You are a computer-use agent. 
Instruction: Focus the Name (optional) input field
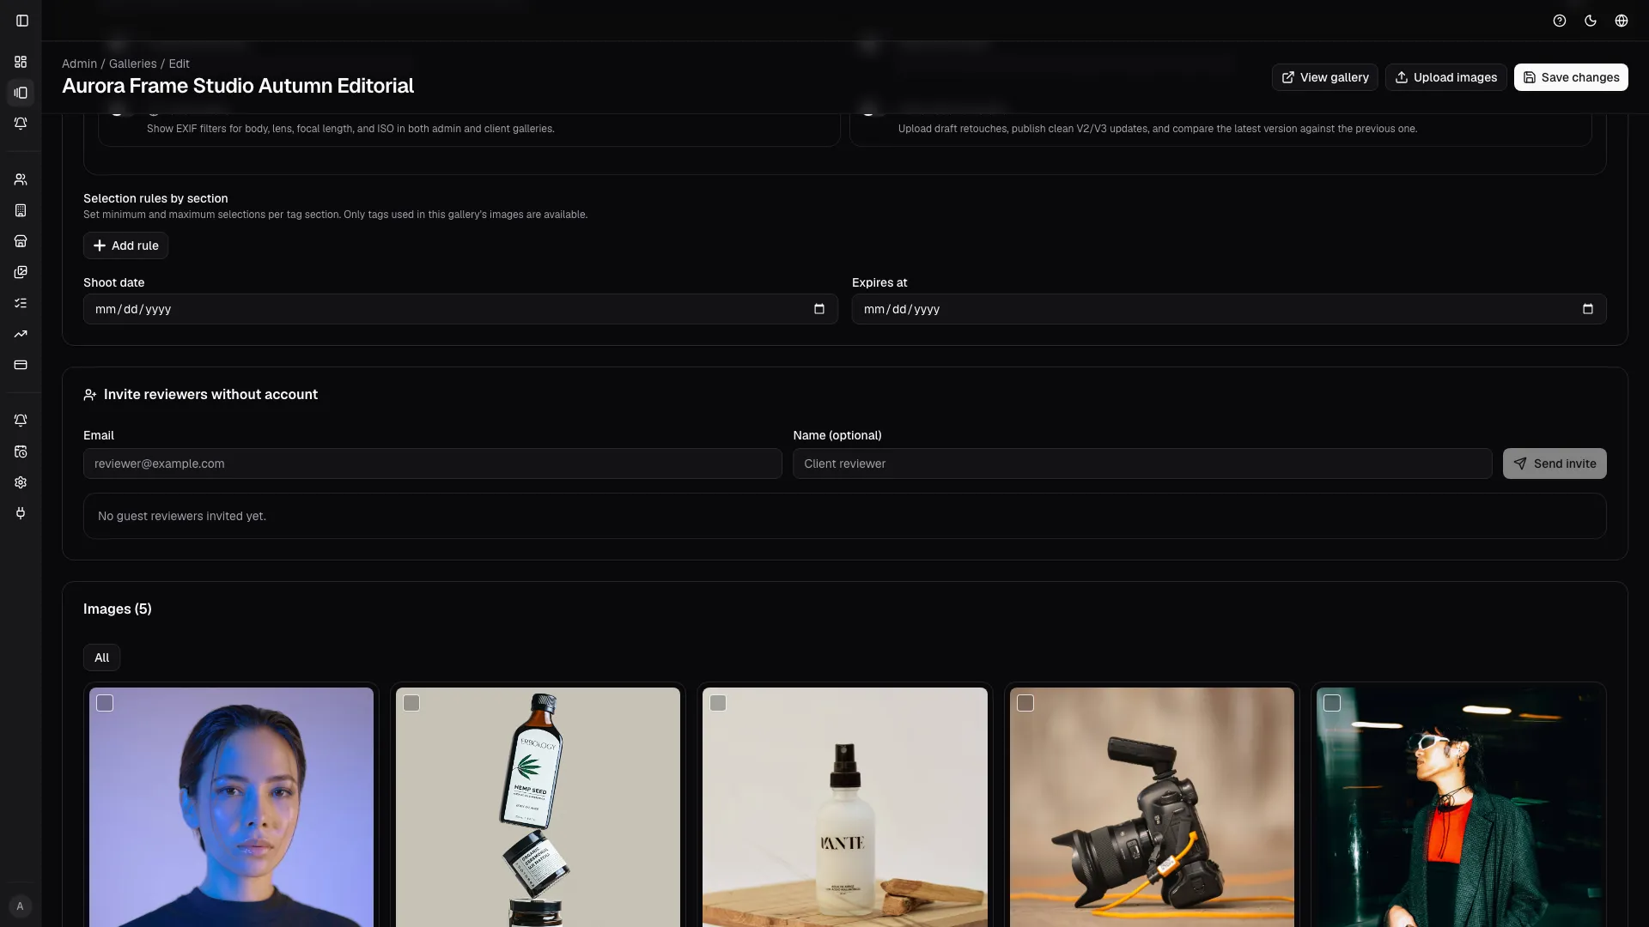1142,463
